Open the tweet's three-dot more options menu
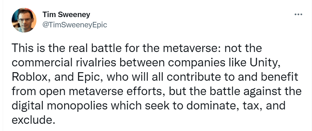Screen dimensions: 312x131 pos(298,14)
